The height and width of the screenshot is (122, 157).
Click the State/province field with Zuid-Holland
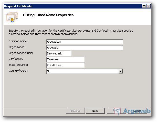tap(66, 65)
